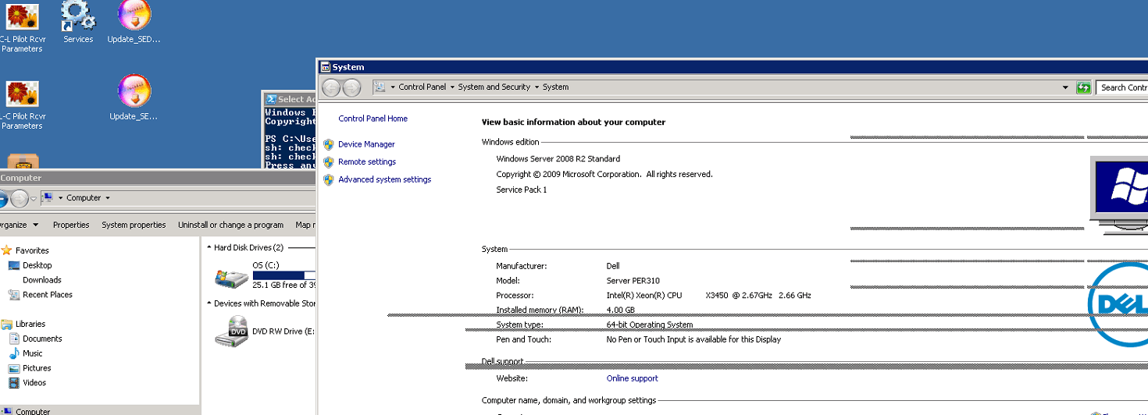Open Control Panel Home link
This screenshot has width=1148, height=415.
tap(373, 119)
